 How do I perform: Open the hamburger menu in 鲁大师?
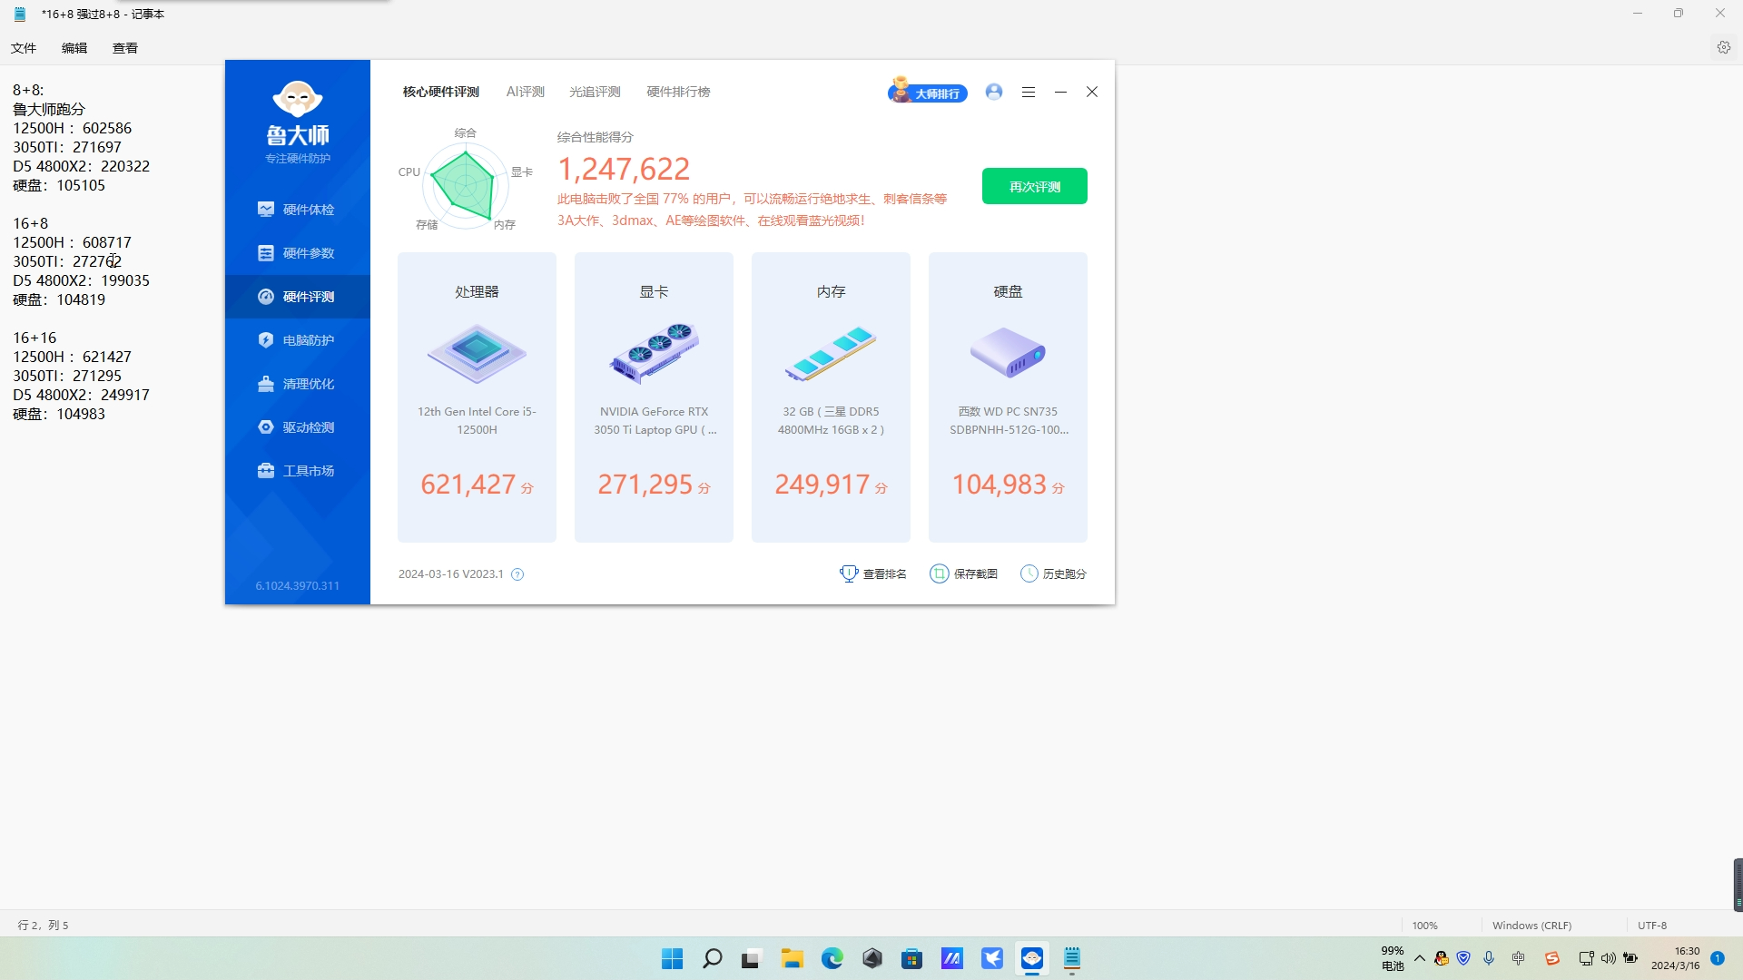(x=1029, y=92)
